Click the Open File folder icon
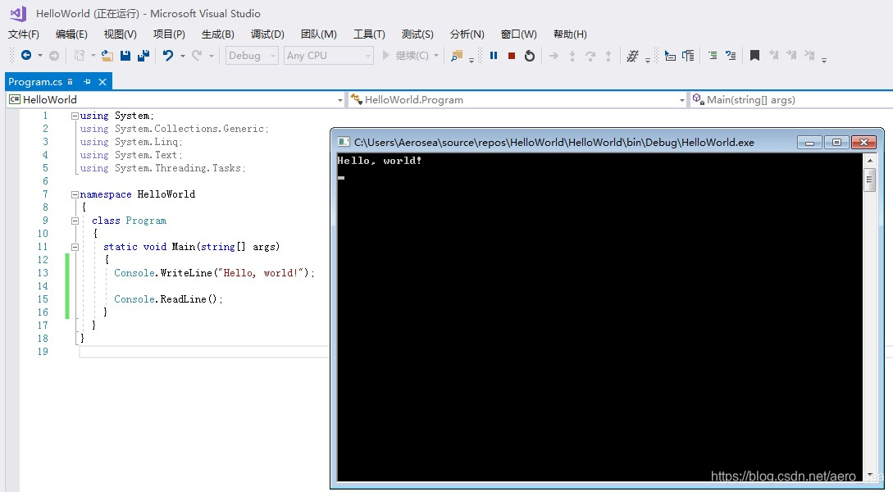Image resolution: width=893 pixels, height=492 pixels. click(107, 55)
